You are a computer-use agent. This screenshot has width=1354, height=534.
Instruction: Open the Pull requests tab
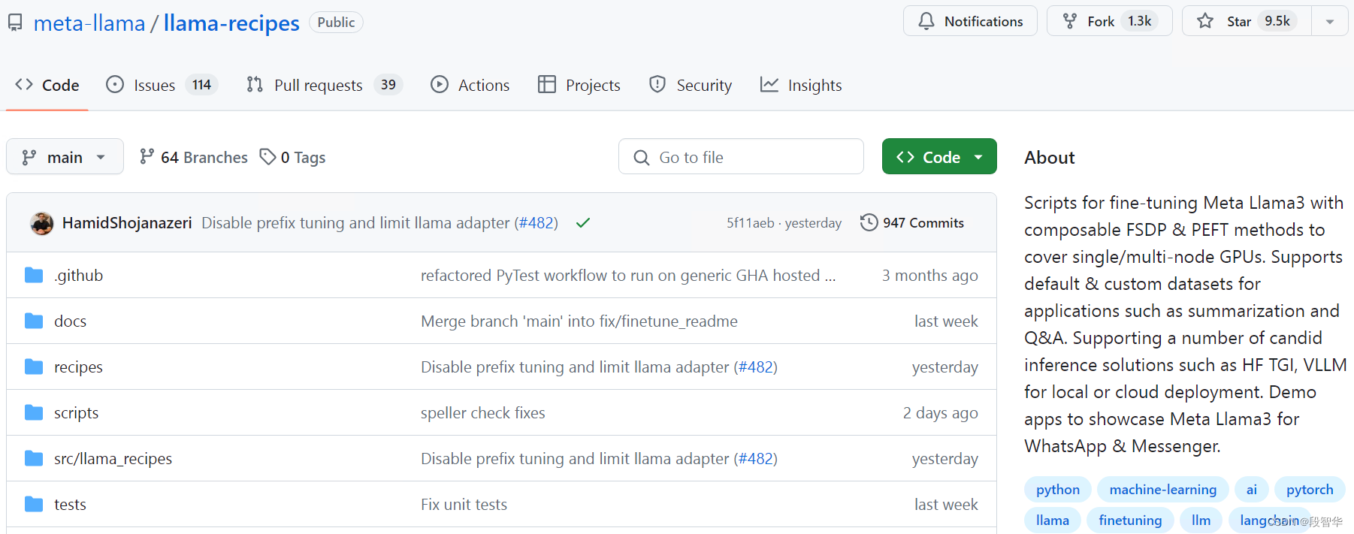[x=325, y=85]
